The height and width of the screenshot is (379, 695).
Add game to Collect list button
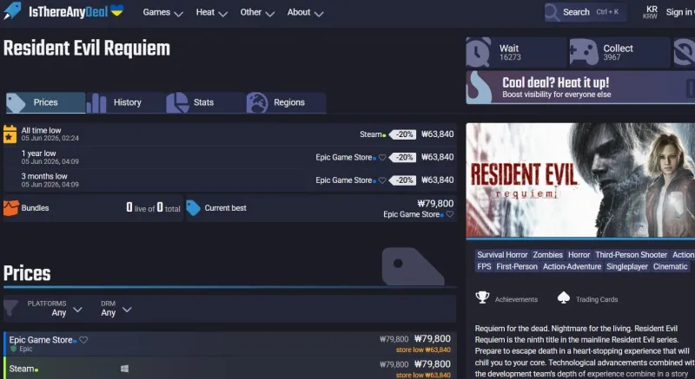(619, 52)
